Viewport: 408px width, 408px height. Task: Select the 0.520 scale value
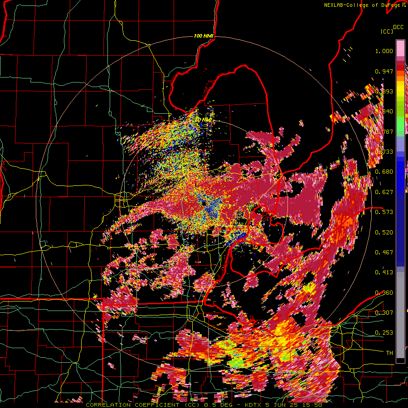coord(384,233)
